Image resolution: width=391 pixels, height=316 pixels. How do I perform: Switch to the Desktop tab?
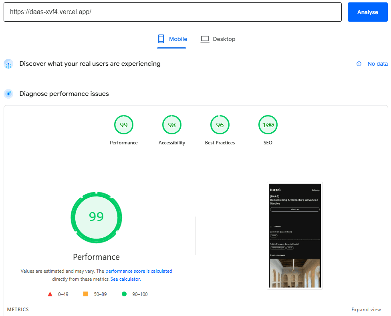[218, 39]
